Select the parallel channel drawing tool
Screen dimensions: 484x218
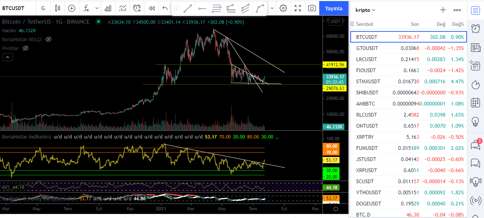tap(245, 8)
